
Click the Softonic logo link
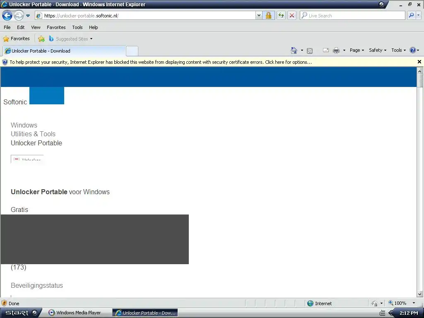[x=15, y=102]
